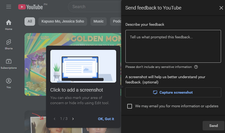Open the You page in sidebar
Screen dimensions: 225x133
[9, 83]
